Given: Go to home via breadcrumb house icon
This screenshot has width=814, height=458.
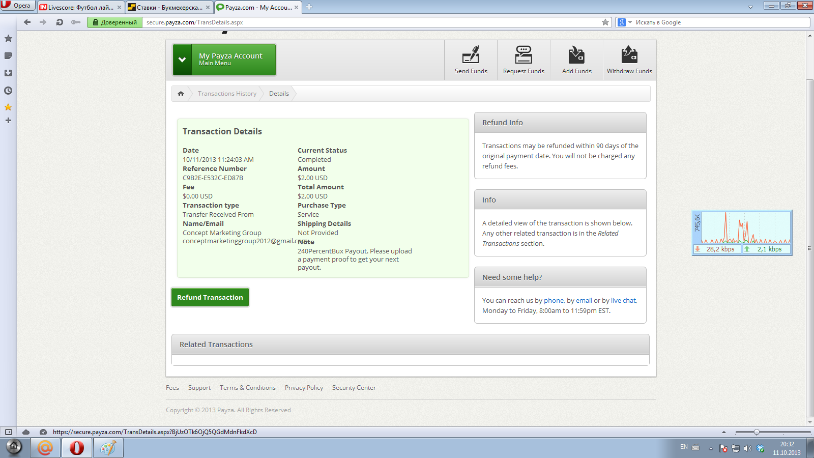Looking at the screenshot, I should coord(181,94).
